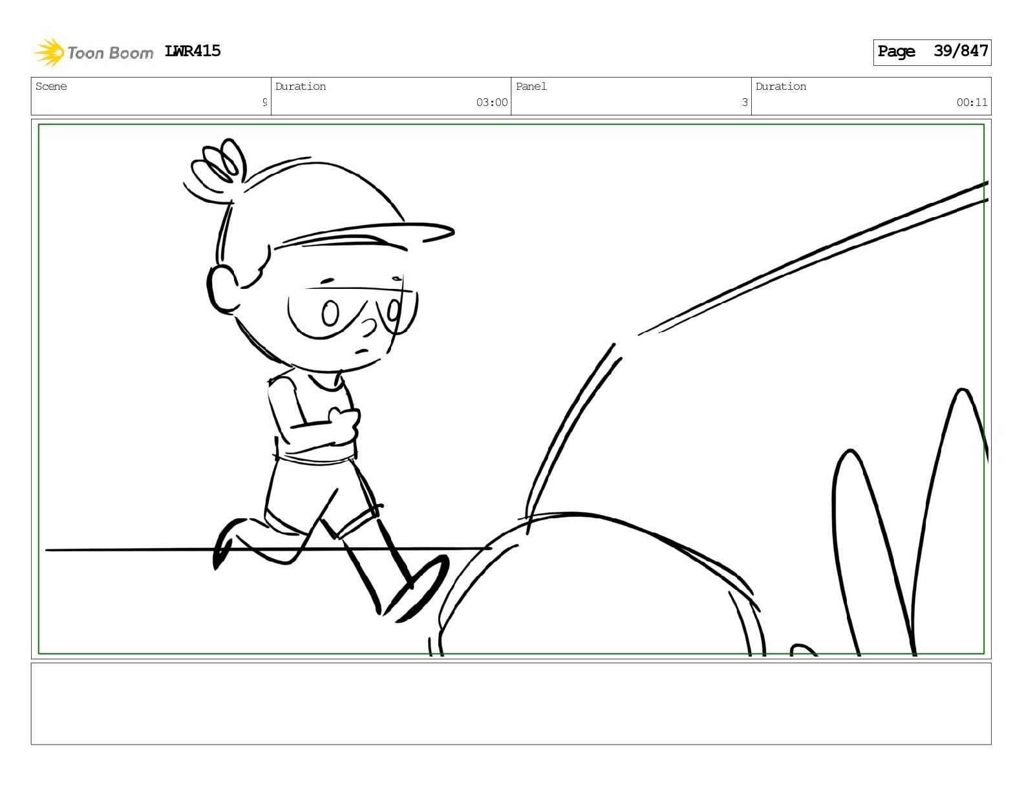Click the storyboard panel drawing of running boy
The width and height of the screenshot is (1024, 791).
pyautogui.click(x=511, y=389)
